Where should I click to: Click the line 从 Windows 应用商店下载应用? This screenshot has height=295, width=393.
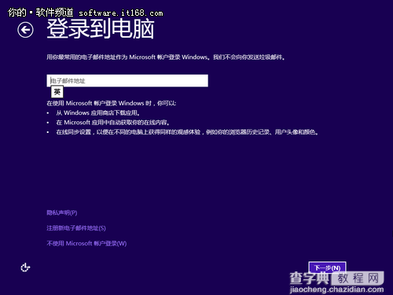click(97, 113)
